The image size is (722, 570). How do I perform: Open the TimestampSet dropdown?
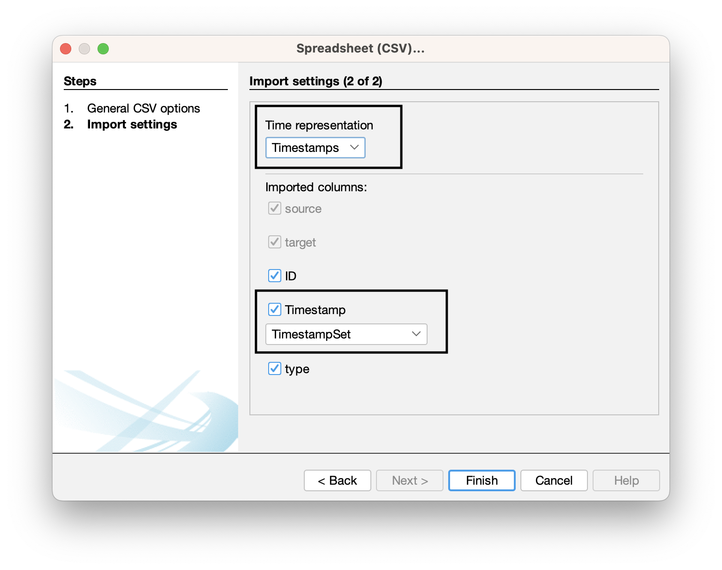click(x=346, y=334)
